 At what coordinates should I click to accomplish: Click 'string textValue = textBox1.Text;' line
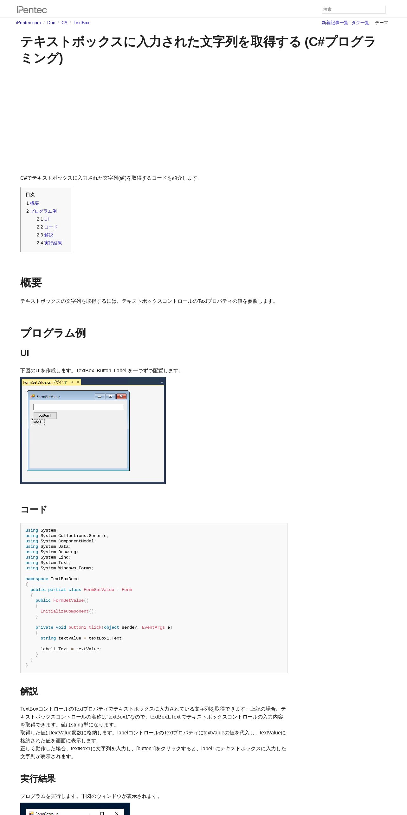click(82, 638)
